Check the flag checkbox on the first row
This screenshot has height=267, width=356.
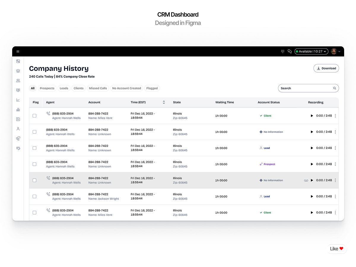(x=34, y=116)
